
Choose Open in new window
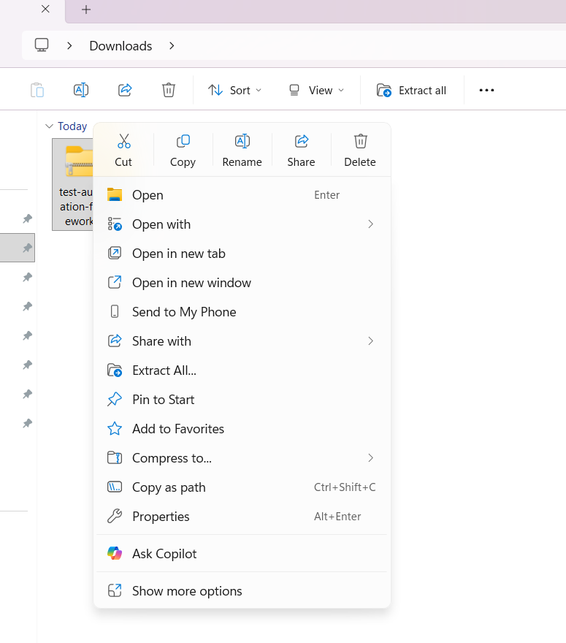242,283
